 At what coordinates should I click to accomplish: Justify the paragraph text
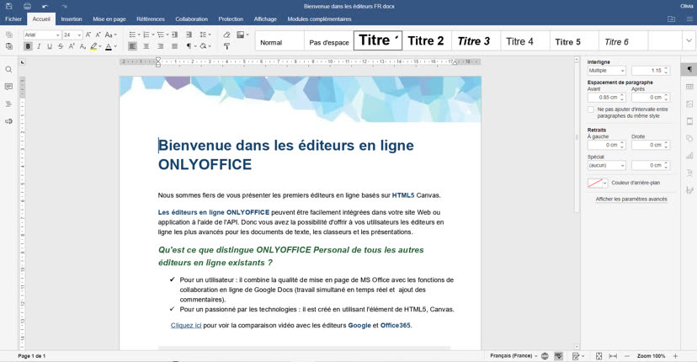click(175, 46)
